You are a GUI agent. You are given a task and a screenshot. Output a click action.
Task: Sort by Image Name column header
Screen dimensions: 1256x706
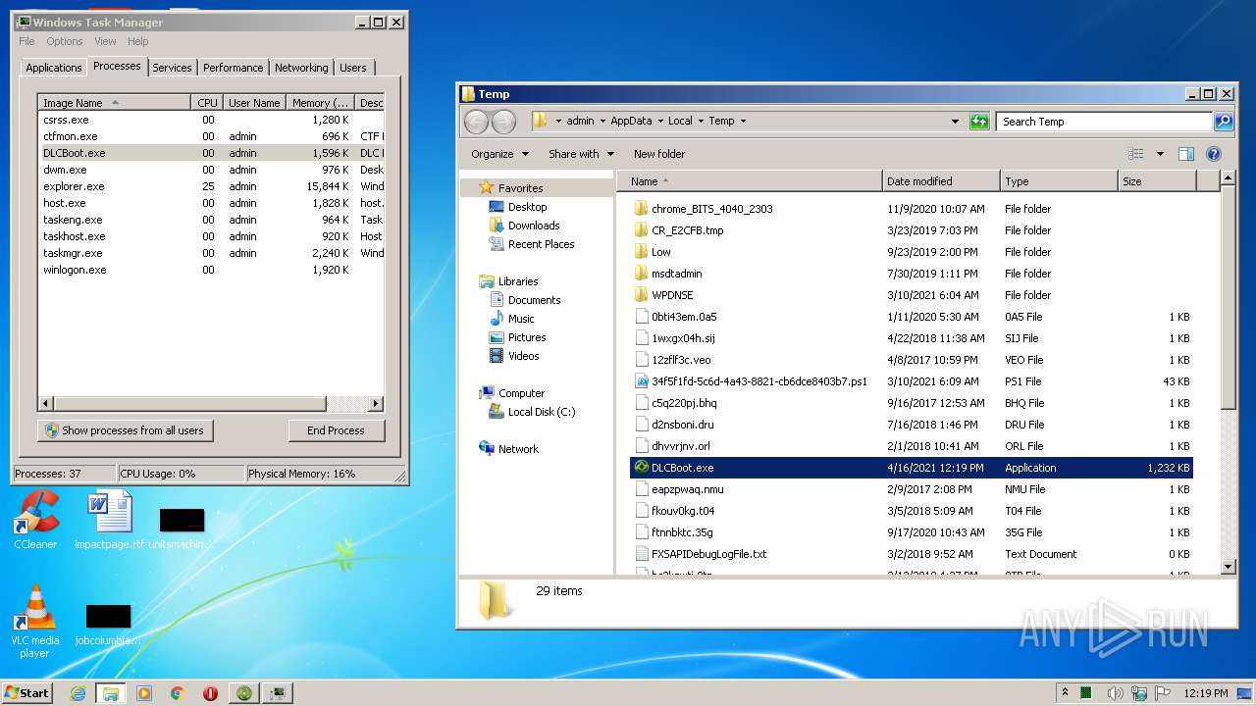pyautogui.click(x=114, y=103)
